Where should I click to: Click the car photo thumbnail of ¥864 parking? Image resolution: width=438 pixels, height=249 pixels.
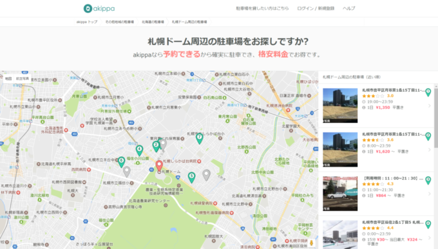[x=340, y=194]
